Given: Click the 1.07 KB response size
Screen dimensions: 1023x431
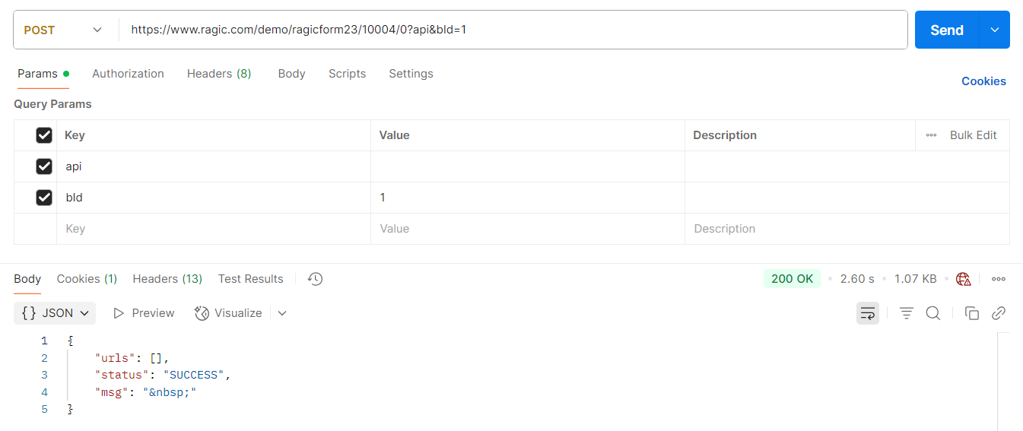Looking at the screenshot, I should 916,279.
